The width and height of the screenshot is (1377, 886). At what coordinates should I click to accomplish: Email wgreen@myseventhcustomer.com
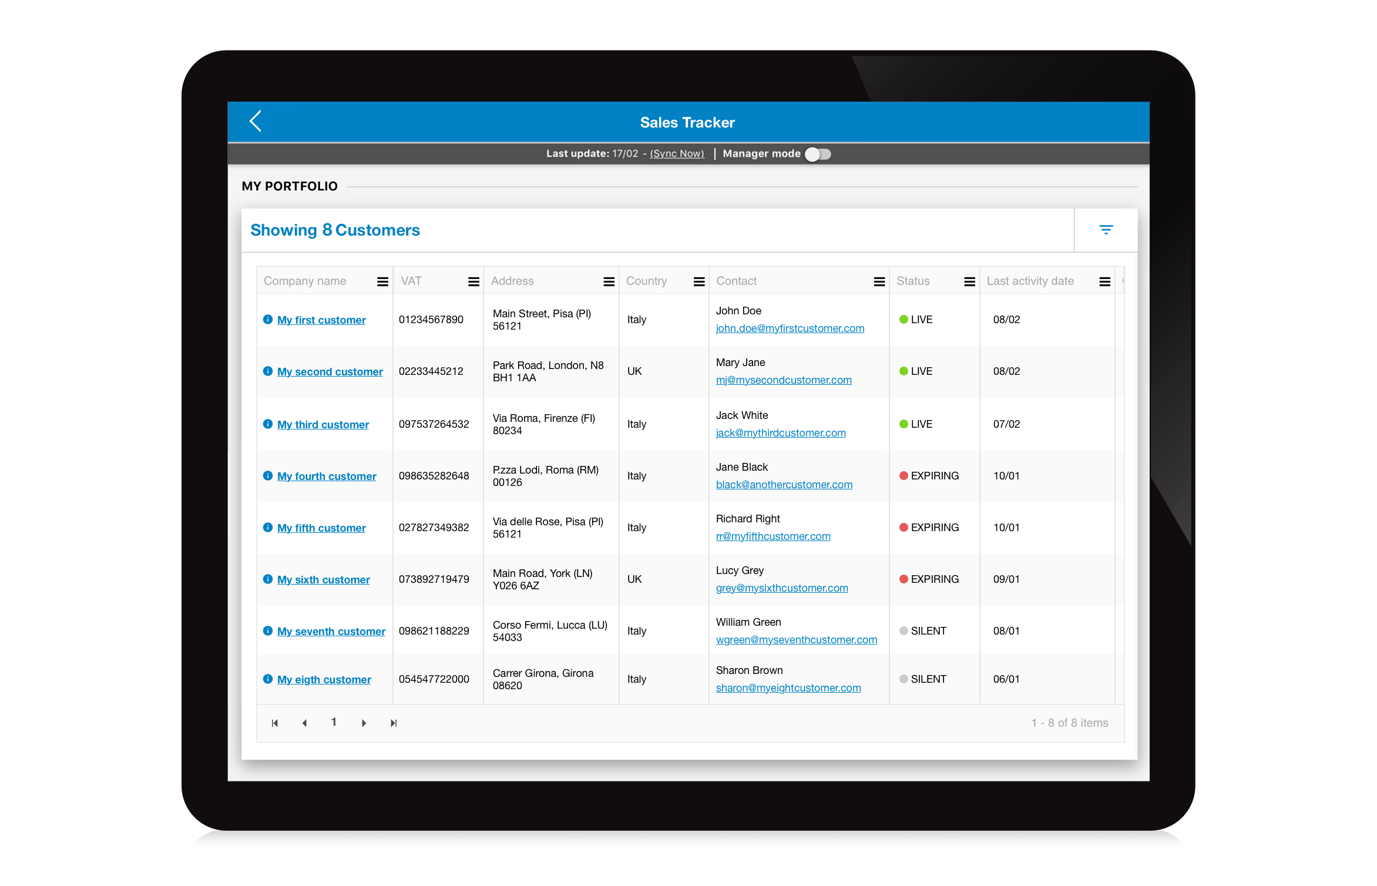point(796,640)
